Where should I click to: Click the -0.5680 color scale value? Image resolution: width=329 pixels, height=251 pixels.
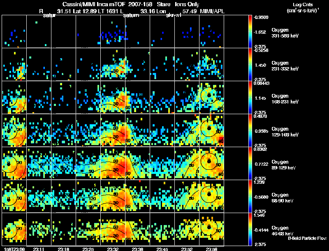click(261, 197)
